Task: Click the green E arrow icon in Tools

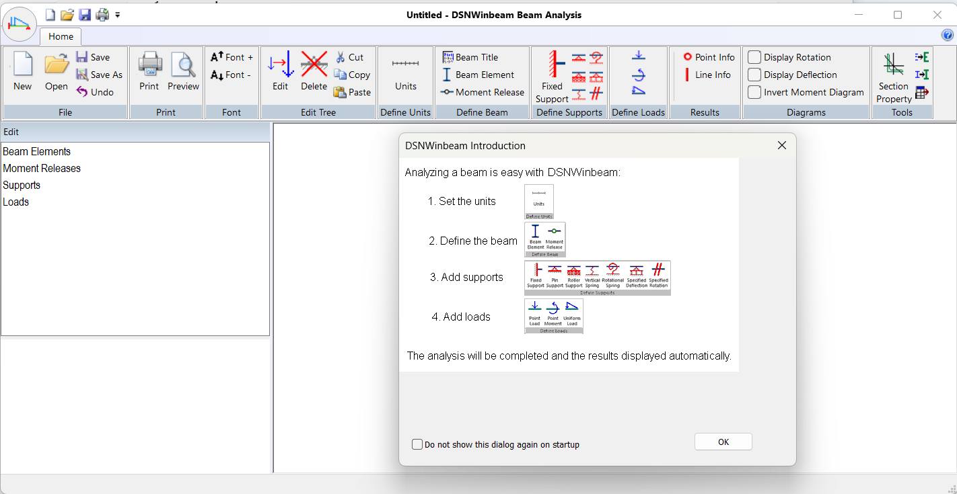Action: pos(922,57)
